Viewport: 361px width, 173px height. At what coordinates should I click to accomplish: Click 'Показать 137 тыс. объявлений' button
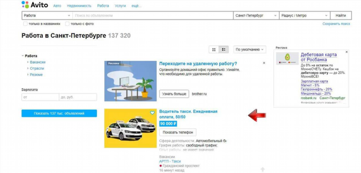[x=59, y=114]
